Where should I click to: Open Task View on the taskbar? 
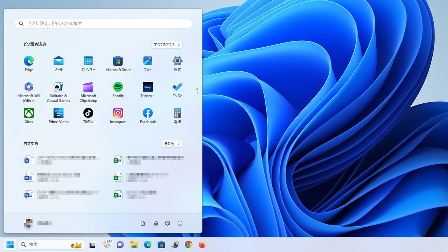(93, 245)
